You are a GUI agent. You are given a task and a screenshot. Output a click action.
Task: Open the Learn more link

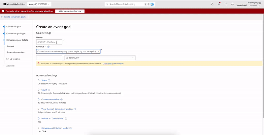pyautogui.click(x=107, y=64)
